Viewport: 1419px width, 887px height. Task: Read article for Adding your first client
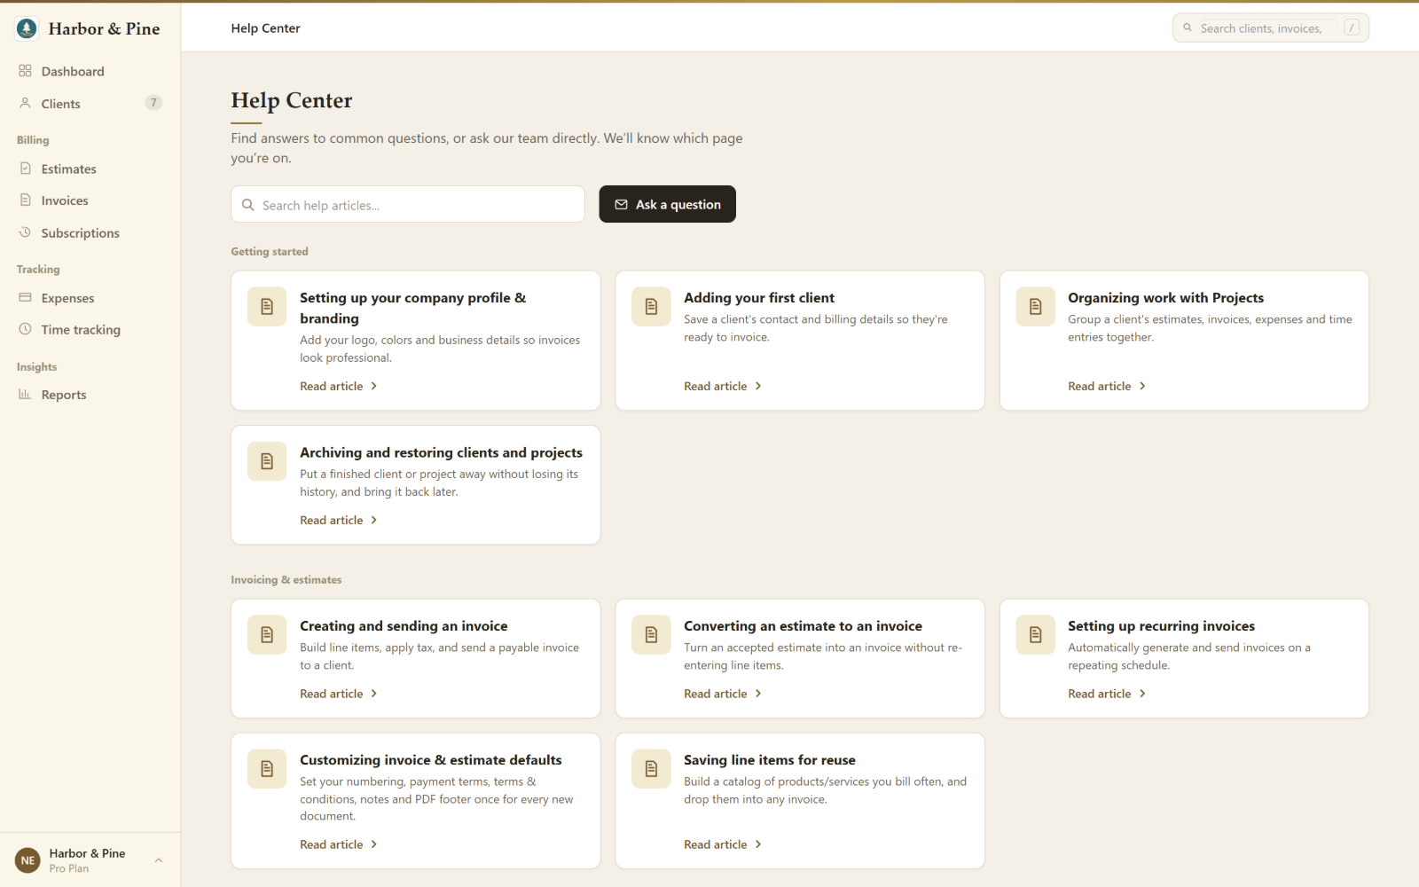tap(723, 386)
